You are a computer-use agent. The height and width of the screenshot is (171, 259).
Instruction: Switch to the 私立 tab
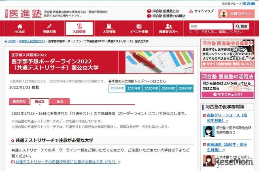click(60, 102)
